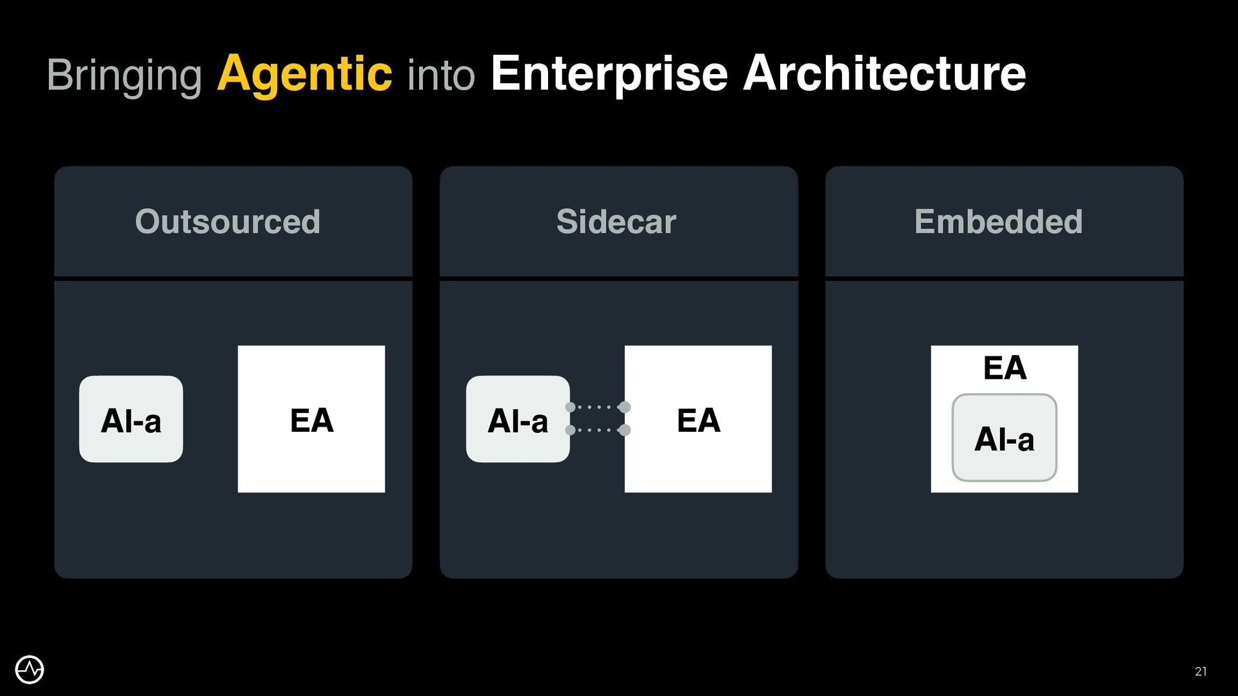Image resolution: width=1238 pixels, height=696 pixels.
Task: Click the pulse logo icon in the corner
Action: 29,670
